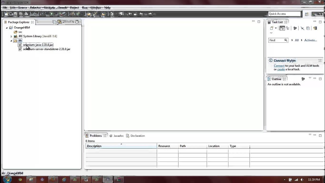
Task: Open the New Task dropdown arrow
Action: point(276,28)
